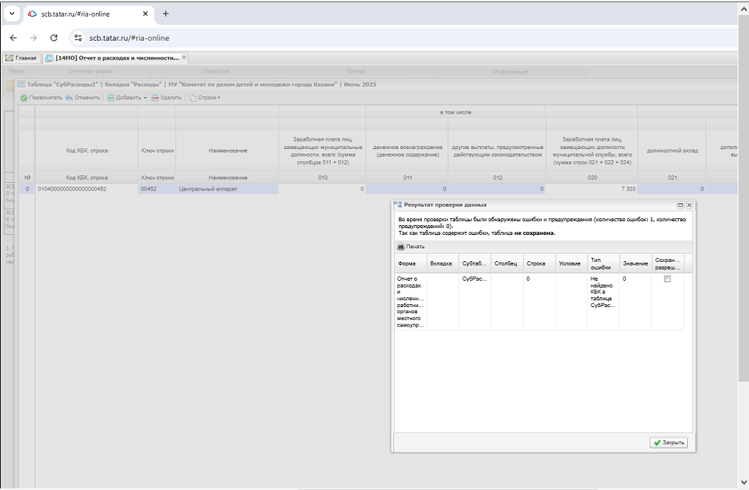The width and height of the screenshot is (749, 490).
Task: Click the address bar URL scb.tatar.ru
Action: 129,38
